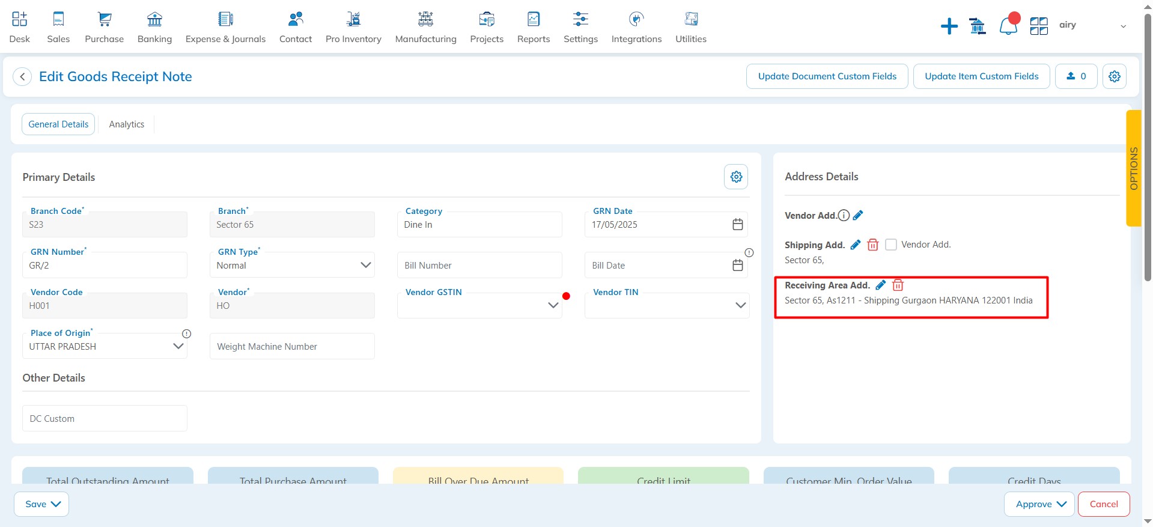
Task: Delete Receiving Area Add. trash icon
Action: tap(898, 285)
